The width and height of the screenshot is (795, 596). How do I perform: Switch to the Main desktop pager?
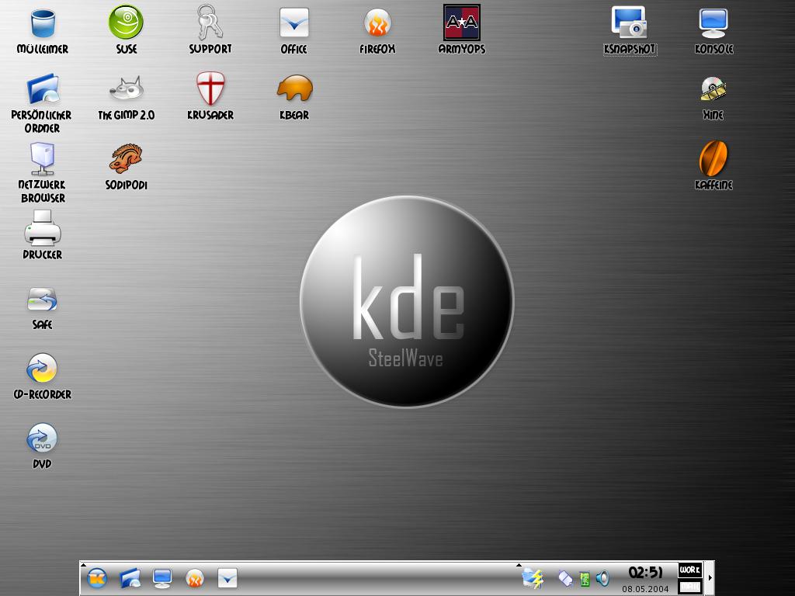(690, 587)
